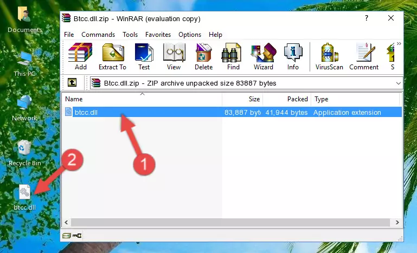Open the Commands menu
Image resolution: width=417 pixels, height=253 pixels.
click(98, 35)
